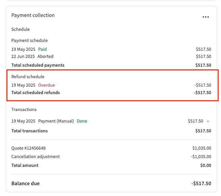The height and width of the screenshot is (196, 221).
Task: Click the Payment schedule heading
Action: 29,41
